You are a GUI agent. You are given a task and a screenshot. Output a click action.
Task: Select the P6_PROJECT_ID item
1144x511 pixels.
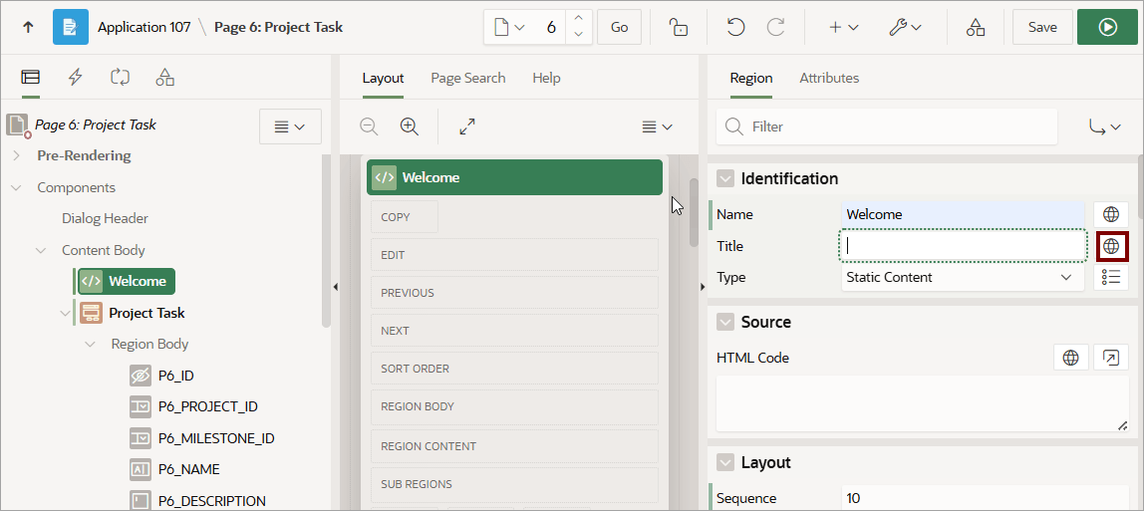point(193,406)
